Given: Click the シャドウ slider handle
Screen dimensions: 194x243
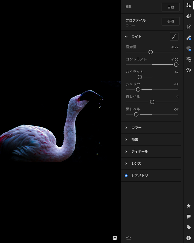Looking at the screenshot, I should coord(138,89).
